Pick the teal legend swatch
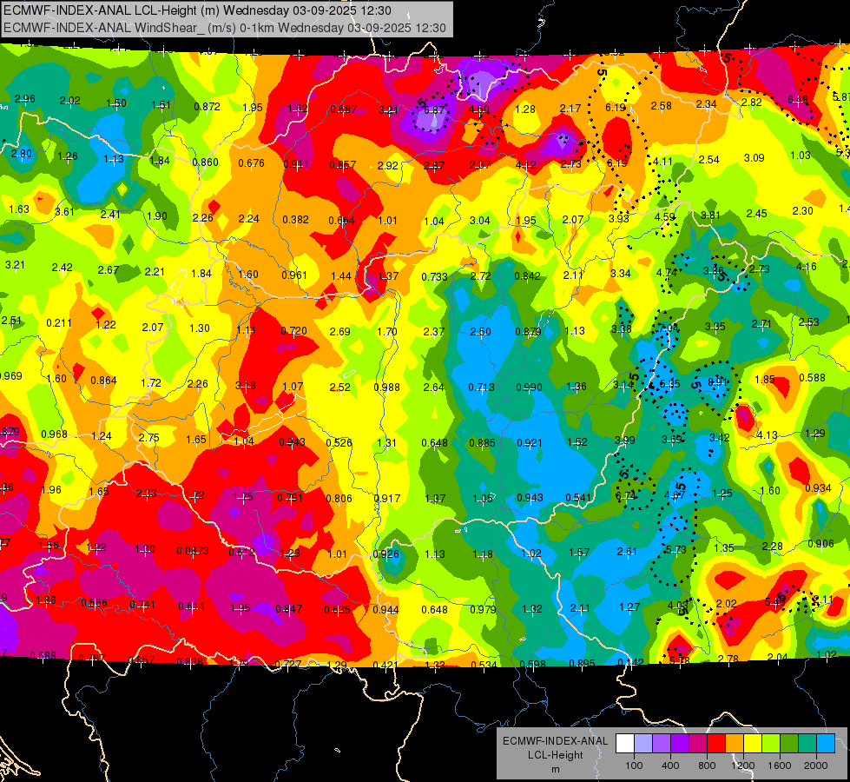The height and width of the screenshot is (782, 850). pos(807,744)
